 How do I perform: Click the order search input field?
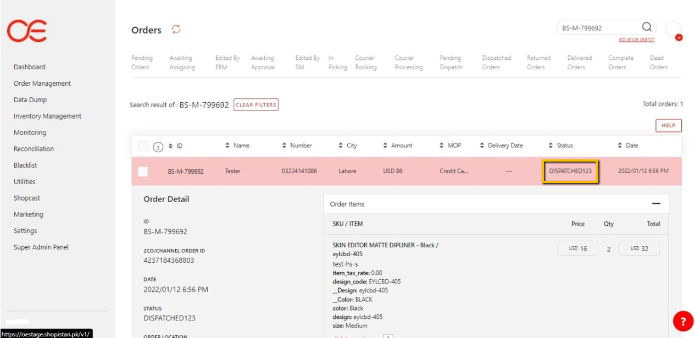[599, 28]
